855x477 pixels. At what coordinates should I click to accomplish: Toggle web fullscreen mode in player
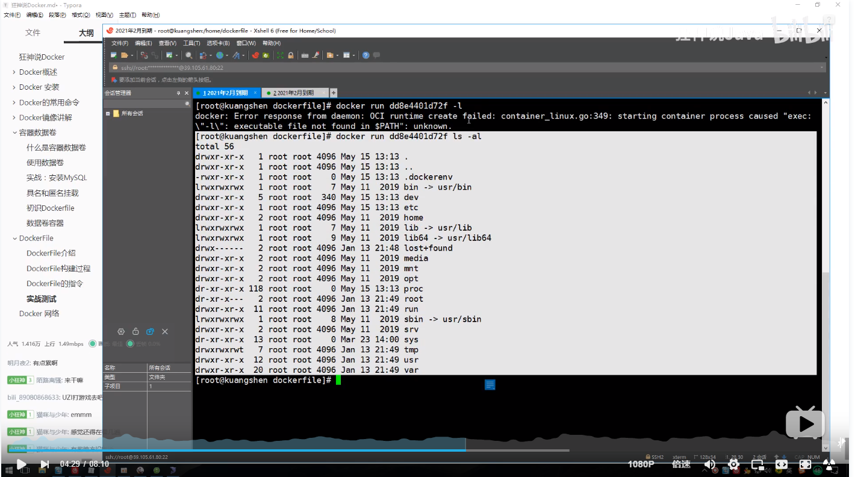(x=805, y=464)
